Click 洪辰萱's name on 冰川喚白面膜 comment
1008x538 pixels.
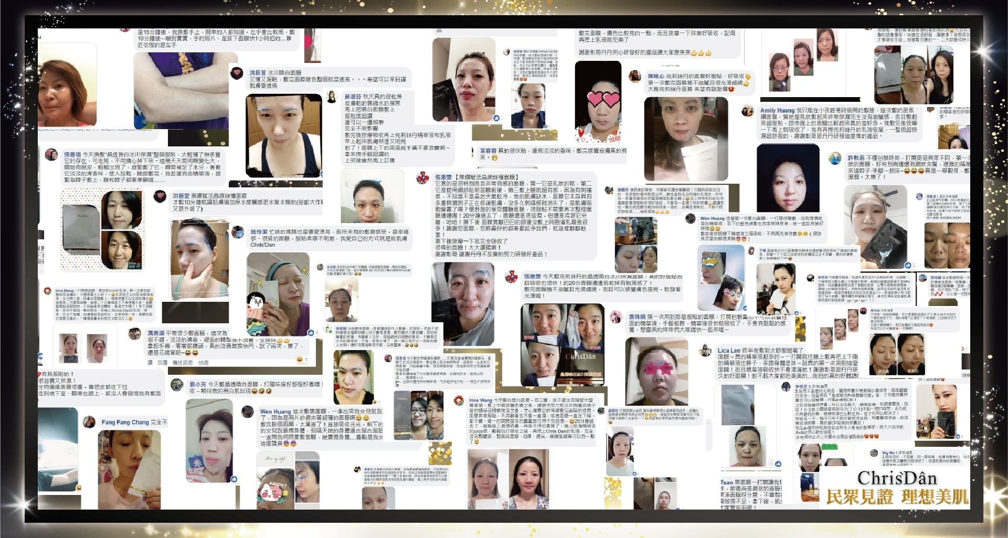click(257, 73)
